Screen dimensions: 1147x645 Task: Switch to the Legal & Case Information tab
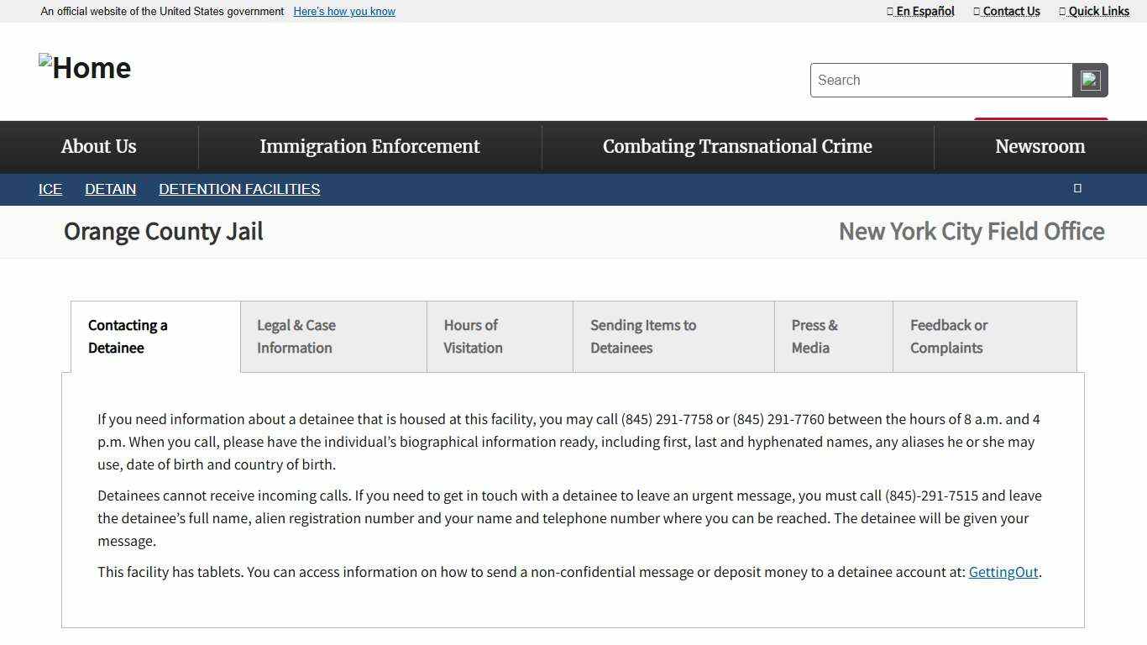(333, 336)
